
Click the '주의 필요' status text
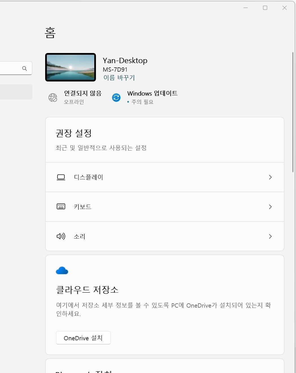(x=142, y=102)
